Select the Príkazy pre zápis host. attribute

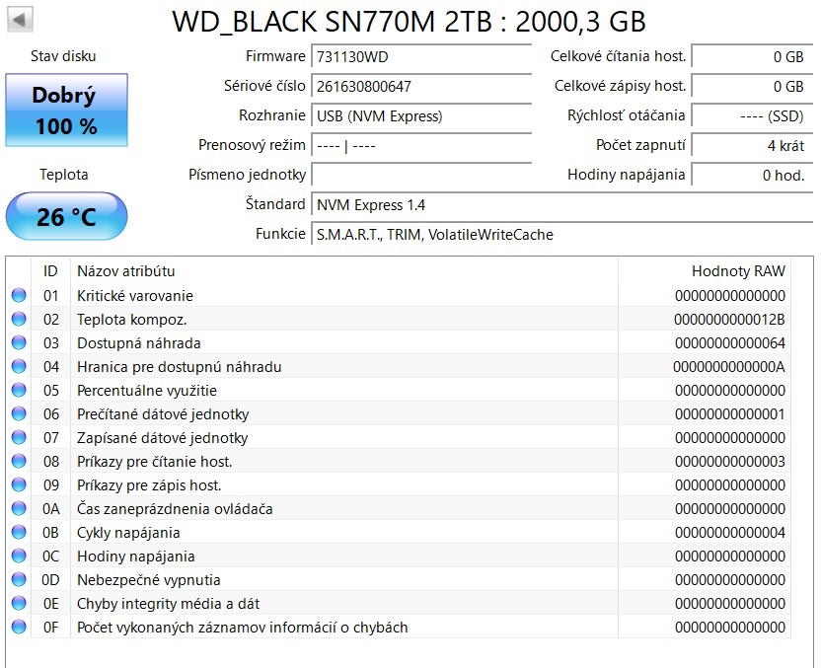coord(149,485)
